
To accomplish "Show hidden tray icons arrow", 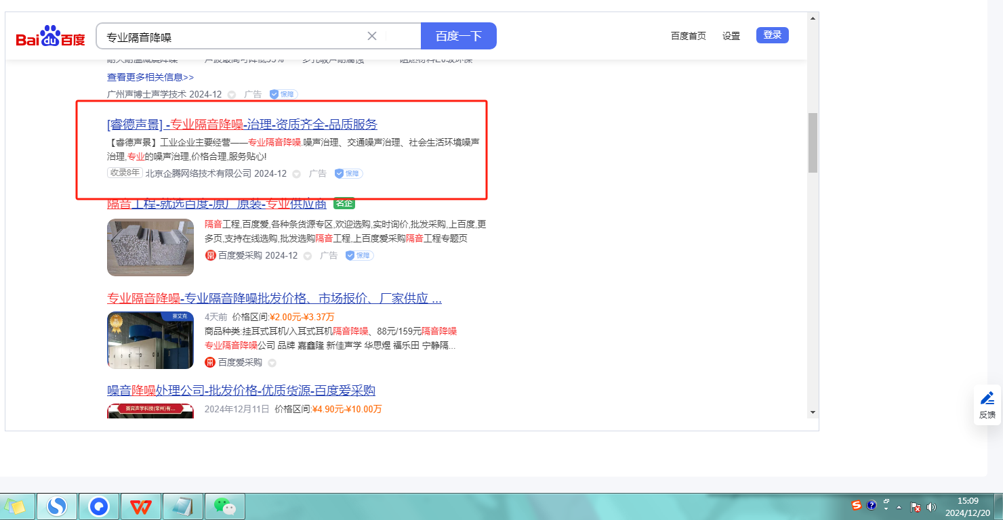I will pyautogui.click(x=899, y=506).
